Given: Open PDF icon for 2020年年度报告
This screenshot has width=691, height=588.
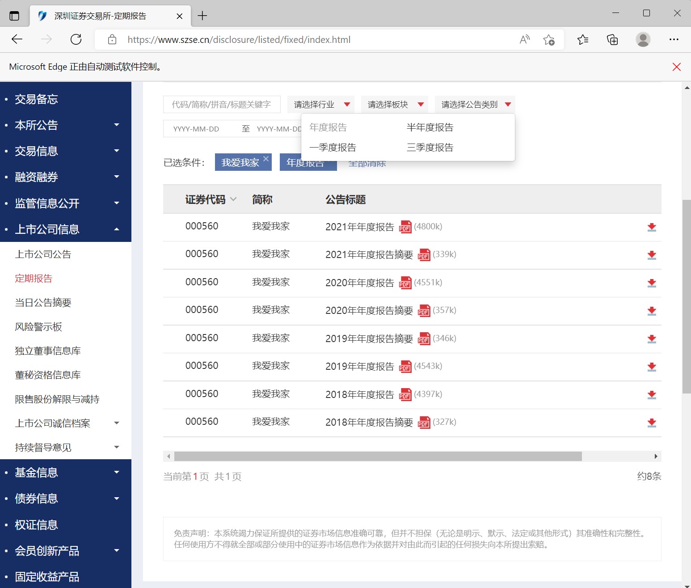Looking at the screenshot, I should [x=405, y=283].
